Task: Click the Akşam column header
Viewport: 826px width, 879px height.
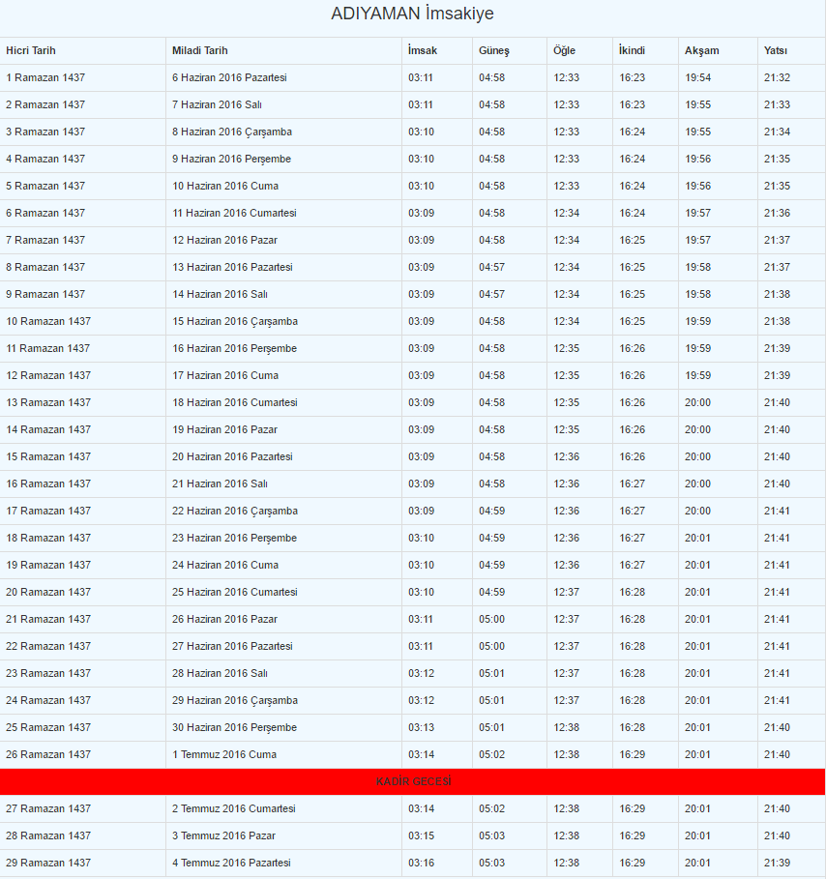Action: [701, 50]
